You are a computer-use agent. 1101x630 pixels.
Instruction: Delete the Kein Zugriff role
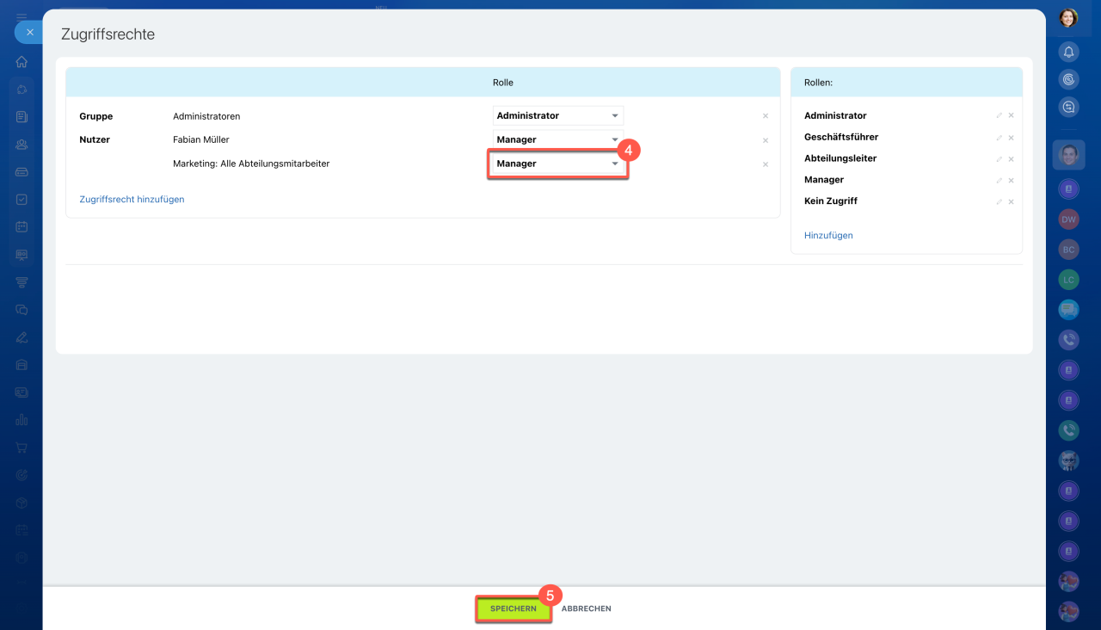coord(1012,201)
